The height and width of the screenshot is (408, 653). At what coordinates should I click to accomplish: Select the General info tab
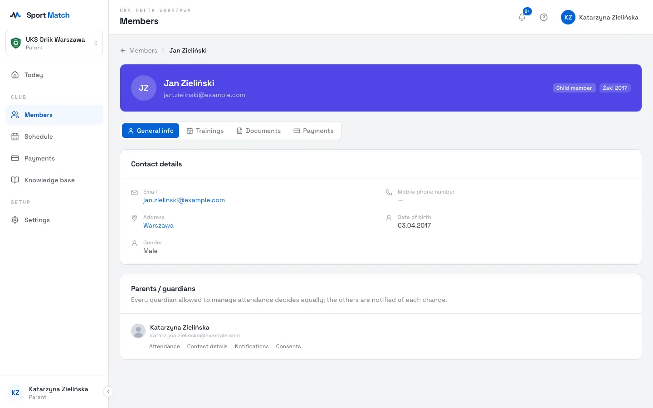coord(151,131)
